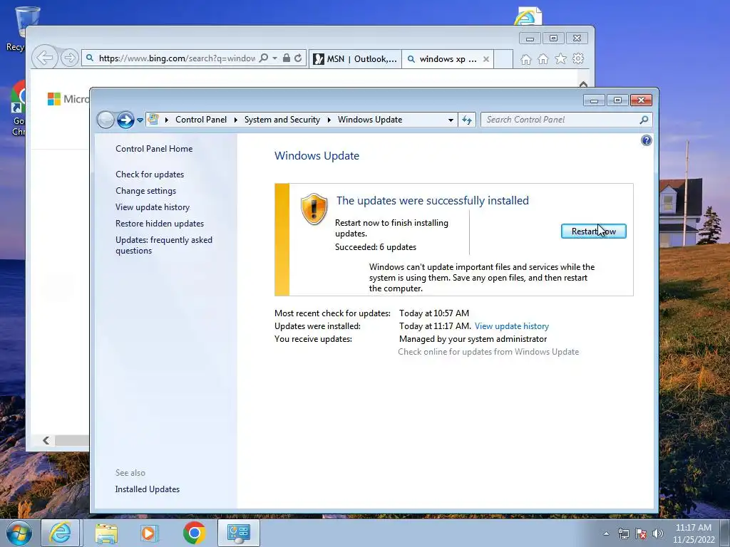Open Windows Explorer folder on taskbar
This screenshot has width=730, height=547.
107,533
